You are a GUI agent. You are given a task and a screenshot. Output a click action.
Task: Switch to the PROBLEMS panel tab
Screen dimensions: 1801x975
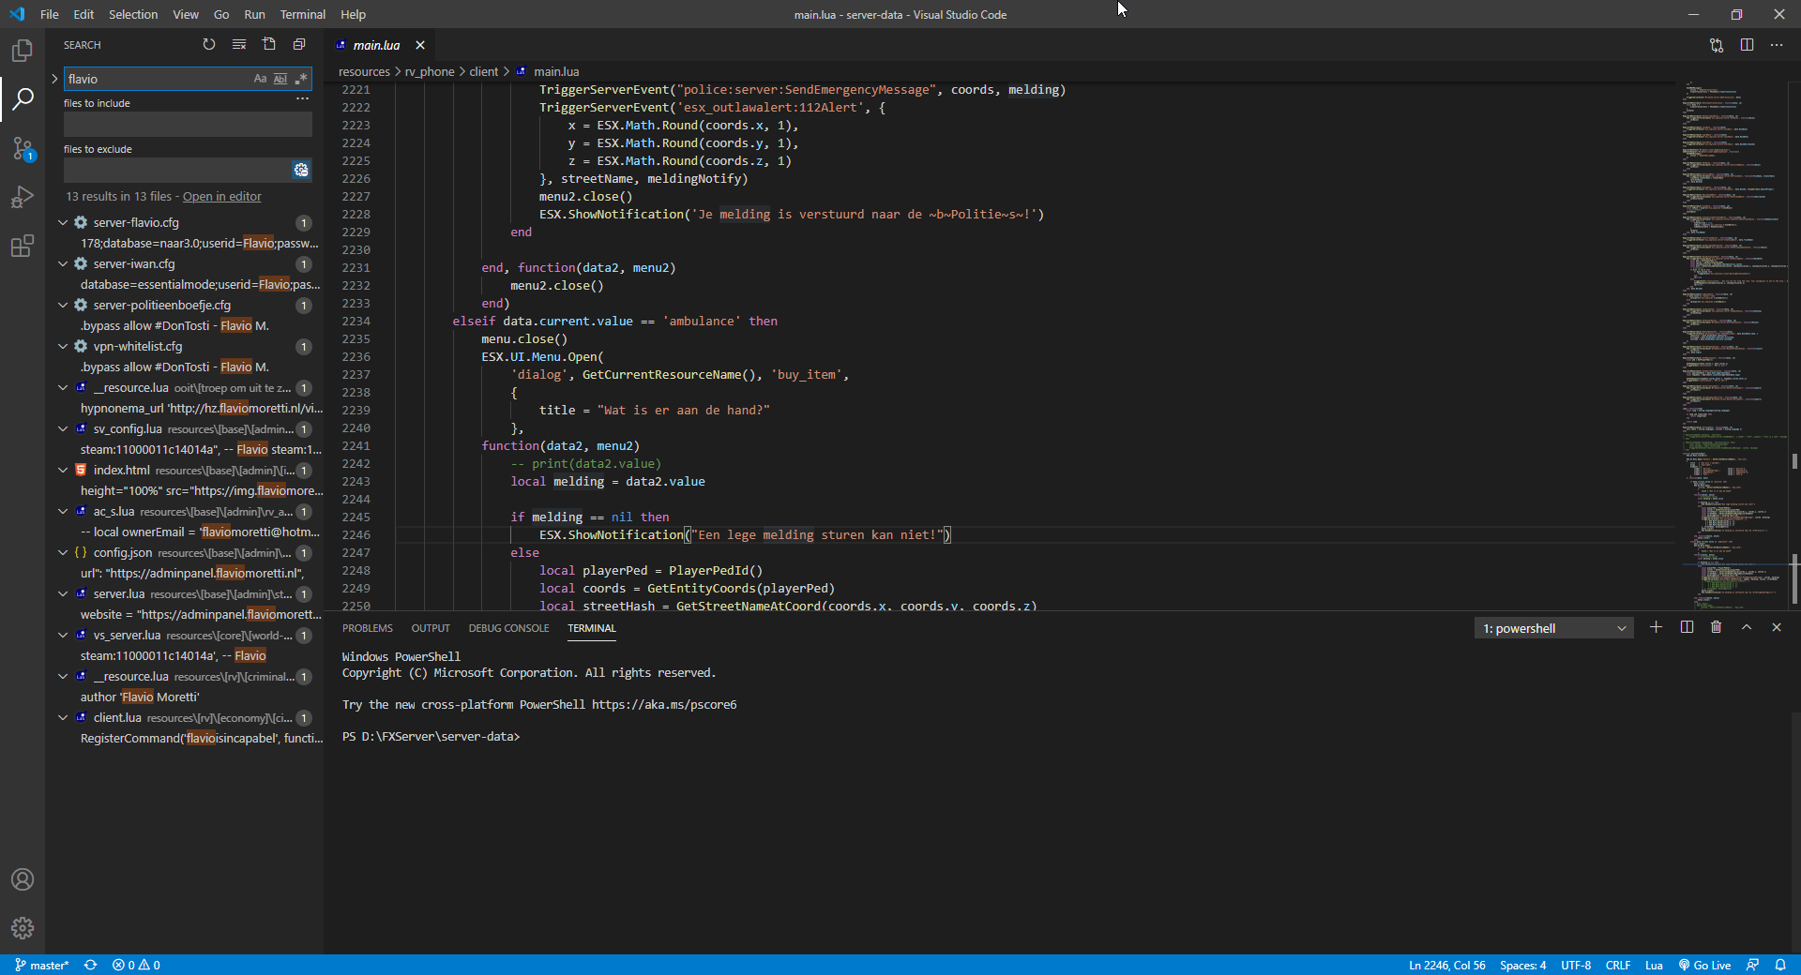367,628
